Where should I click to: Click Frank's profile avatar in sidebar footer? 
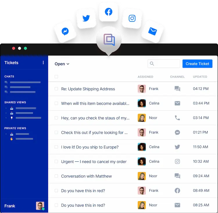pyautogui.click(x=40, y=206)
